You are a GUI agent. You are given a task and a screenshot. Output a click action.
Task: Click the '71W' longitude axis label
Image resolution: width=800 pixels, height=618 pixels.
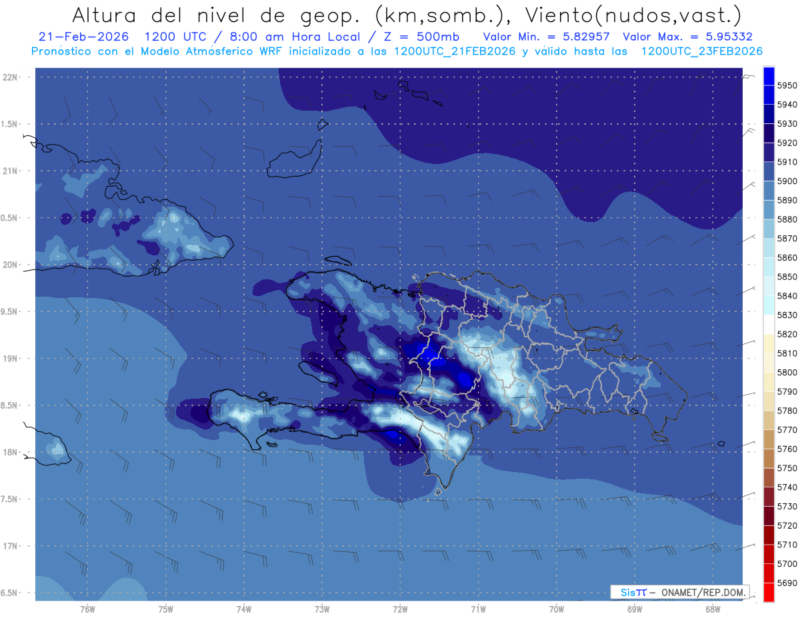tap(478, 609)
